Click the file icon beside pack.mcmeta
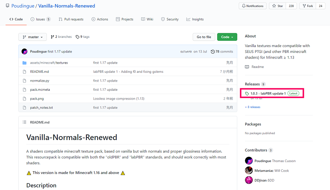The image size is (330, 190). (x=25, y=90)
